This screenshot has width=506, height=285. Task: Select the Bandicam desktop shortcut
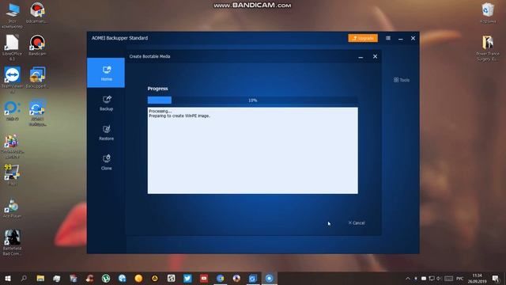(x=37, y=45)
